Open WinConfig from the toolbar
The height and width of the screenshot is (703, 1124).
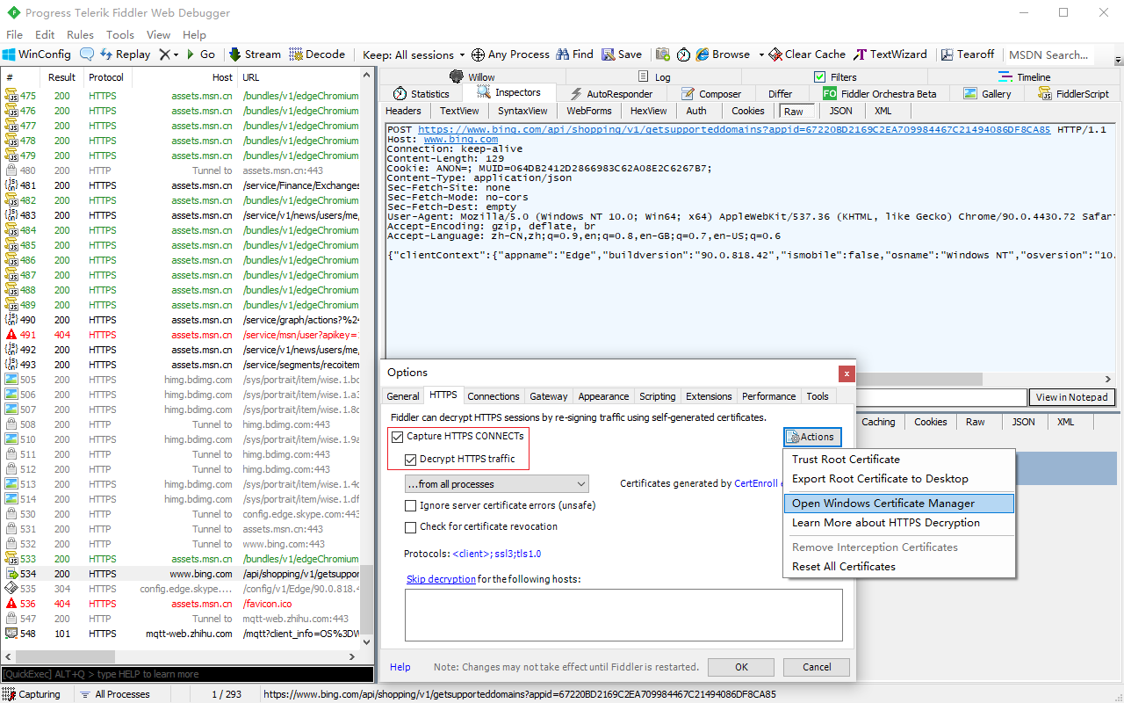37,54
